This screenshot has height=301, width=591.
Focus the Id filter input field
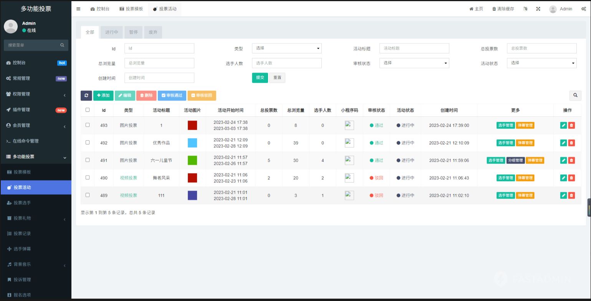(159, 48)
